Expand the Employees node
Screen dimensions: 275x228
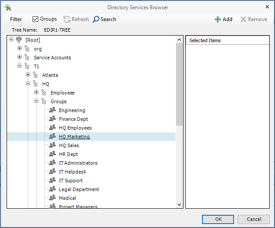click(x=37, y=93)
